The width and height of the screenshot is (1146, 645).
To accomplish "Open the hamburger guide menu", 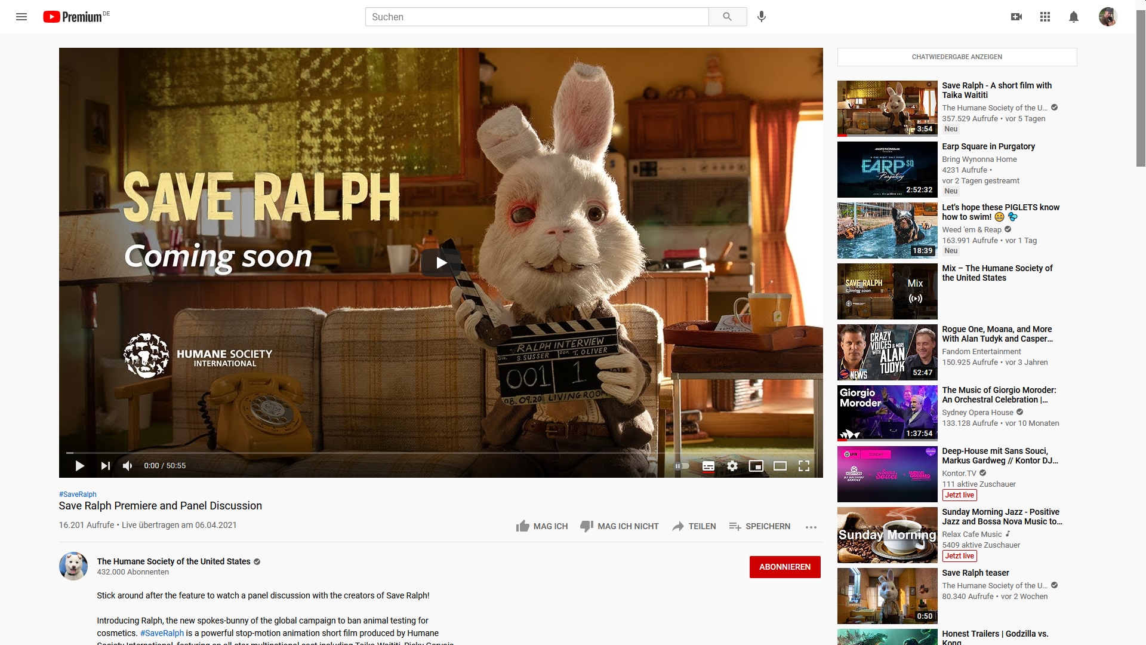I will coord(21,17).
